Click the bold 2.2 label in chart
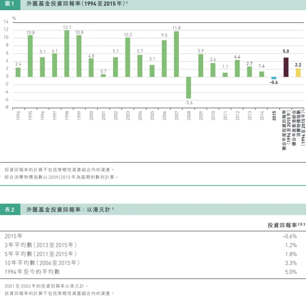The height and width of the screenshot is (296, 306). coord(298,65)
